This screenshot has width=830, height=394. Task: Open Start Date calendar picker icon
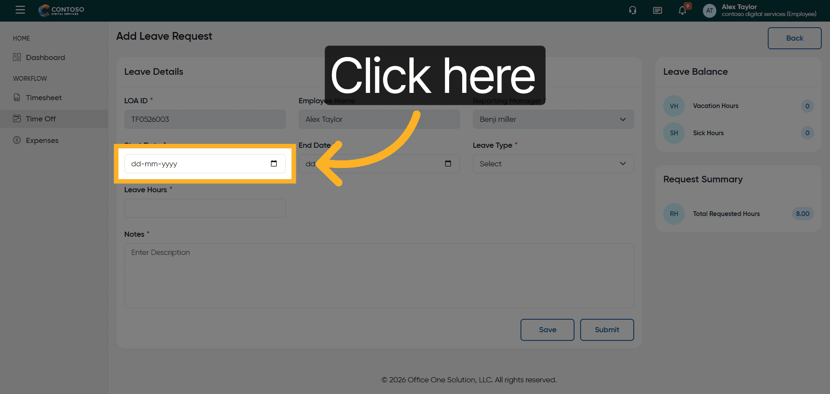click(274, 163)
